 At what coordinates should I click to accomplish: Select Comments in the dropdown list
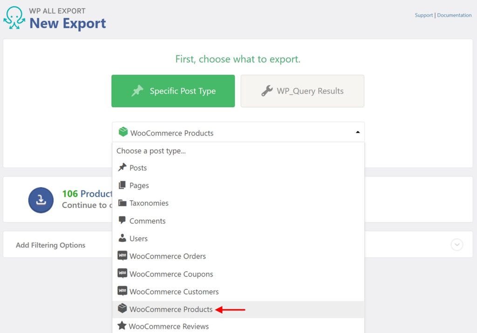pyautogui.click(x=238, y=221)
